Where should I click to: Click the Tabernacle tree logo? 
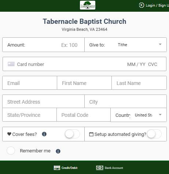(88, 5)
